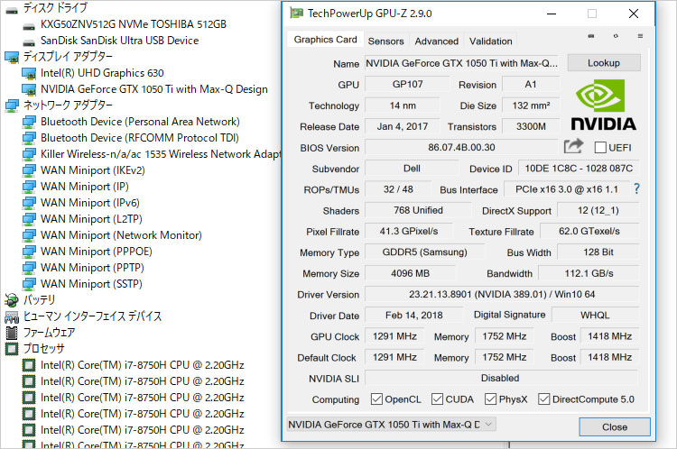Viewport: 677px width, 449px height.
Task: Toggle the DirectCompute 5.0 checkbox
Action: (543, 399)
